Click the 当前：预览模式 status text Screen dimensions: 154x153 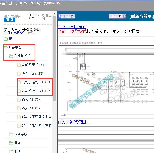(72, 31)
